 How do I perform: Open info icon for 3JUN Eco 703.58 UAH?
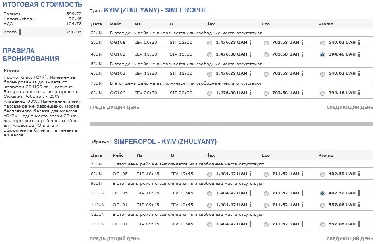tap(302, 43)
